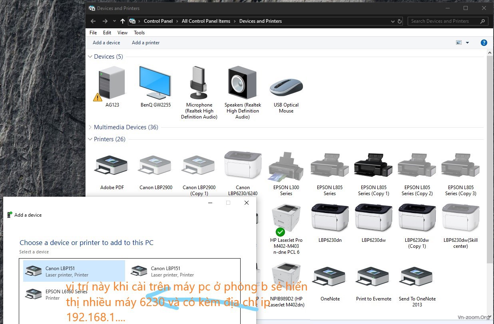
Task: Click the vertical scrollbar of Devices window
Action: tap(490, 160)
